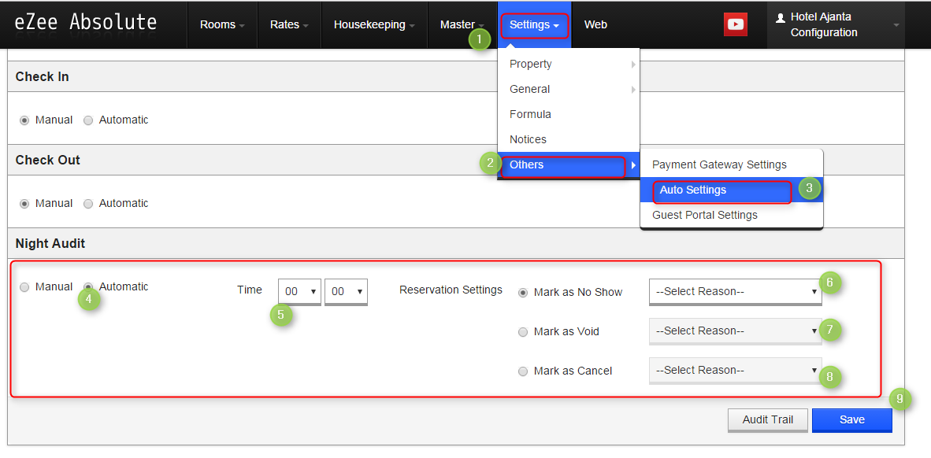
Task: Click the Save button
Action: tap(852, 420)
